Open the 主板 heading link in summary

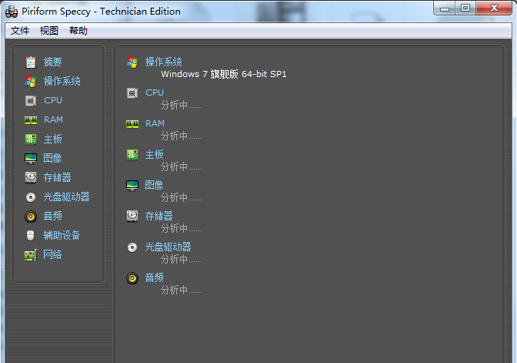coord(155,154)
